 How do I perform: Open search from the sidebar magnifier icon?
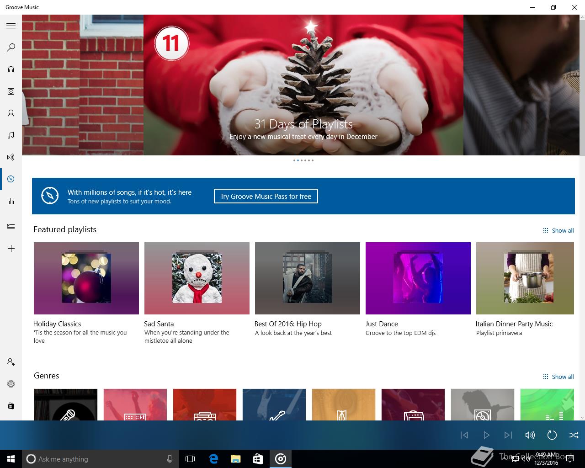pyautogui.click(x=11, y=48)
